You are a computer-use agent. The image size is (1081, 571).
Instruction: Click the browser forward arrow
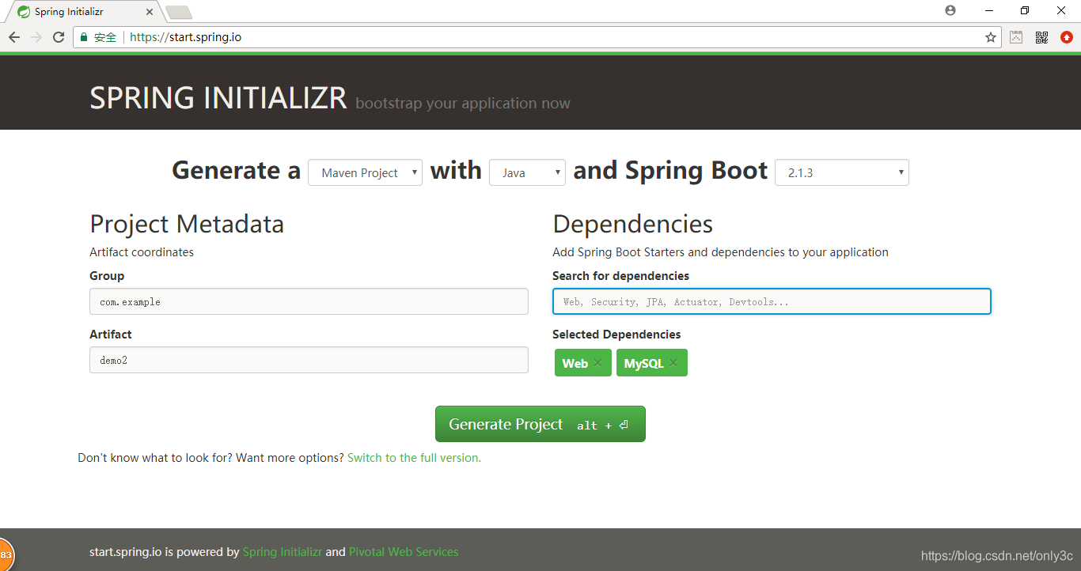tap(36, 37)
